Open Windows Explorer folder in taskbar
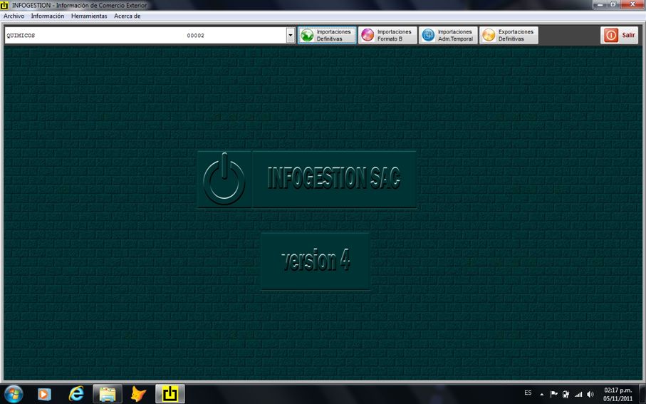The width and height of the screenshot is (646, 404). tap(108, 393)
